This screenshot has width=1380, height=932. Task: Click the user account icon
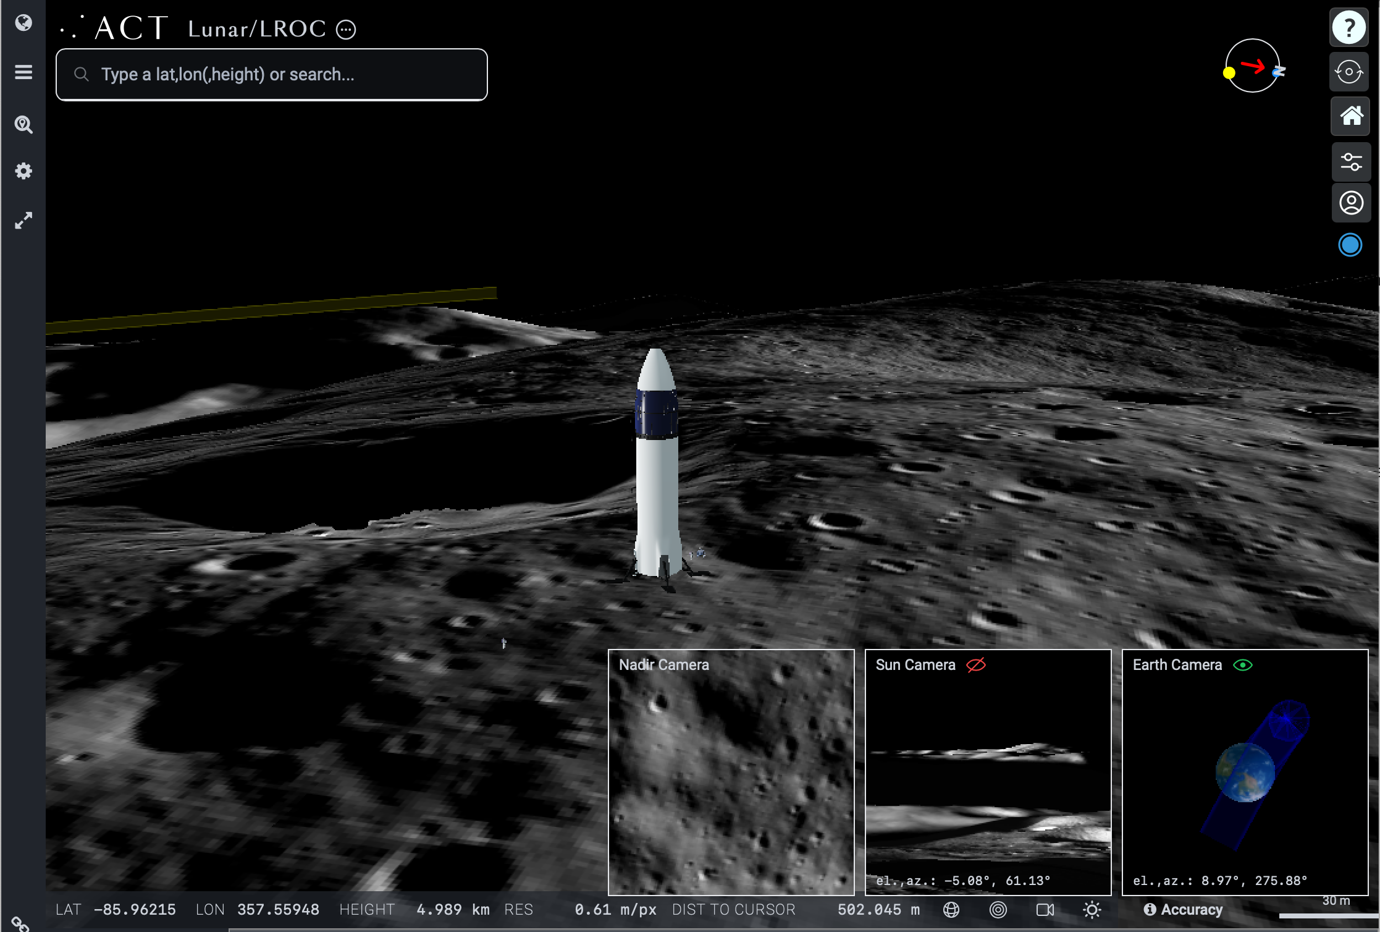point(1350,203)
